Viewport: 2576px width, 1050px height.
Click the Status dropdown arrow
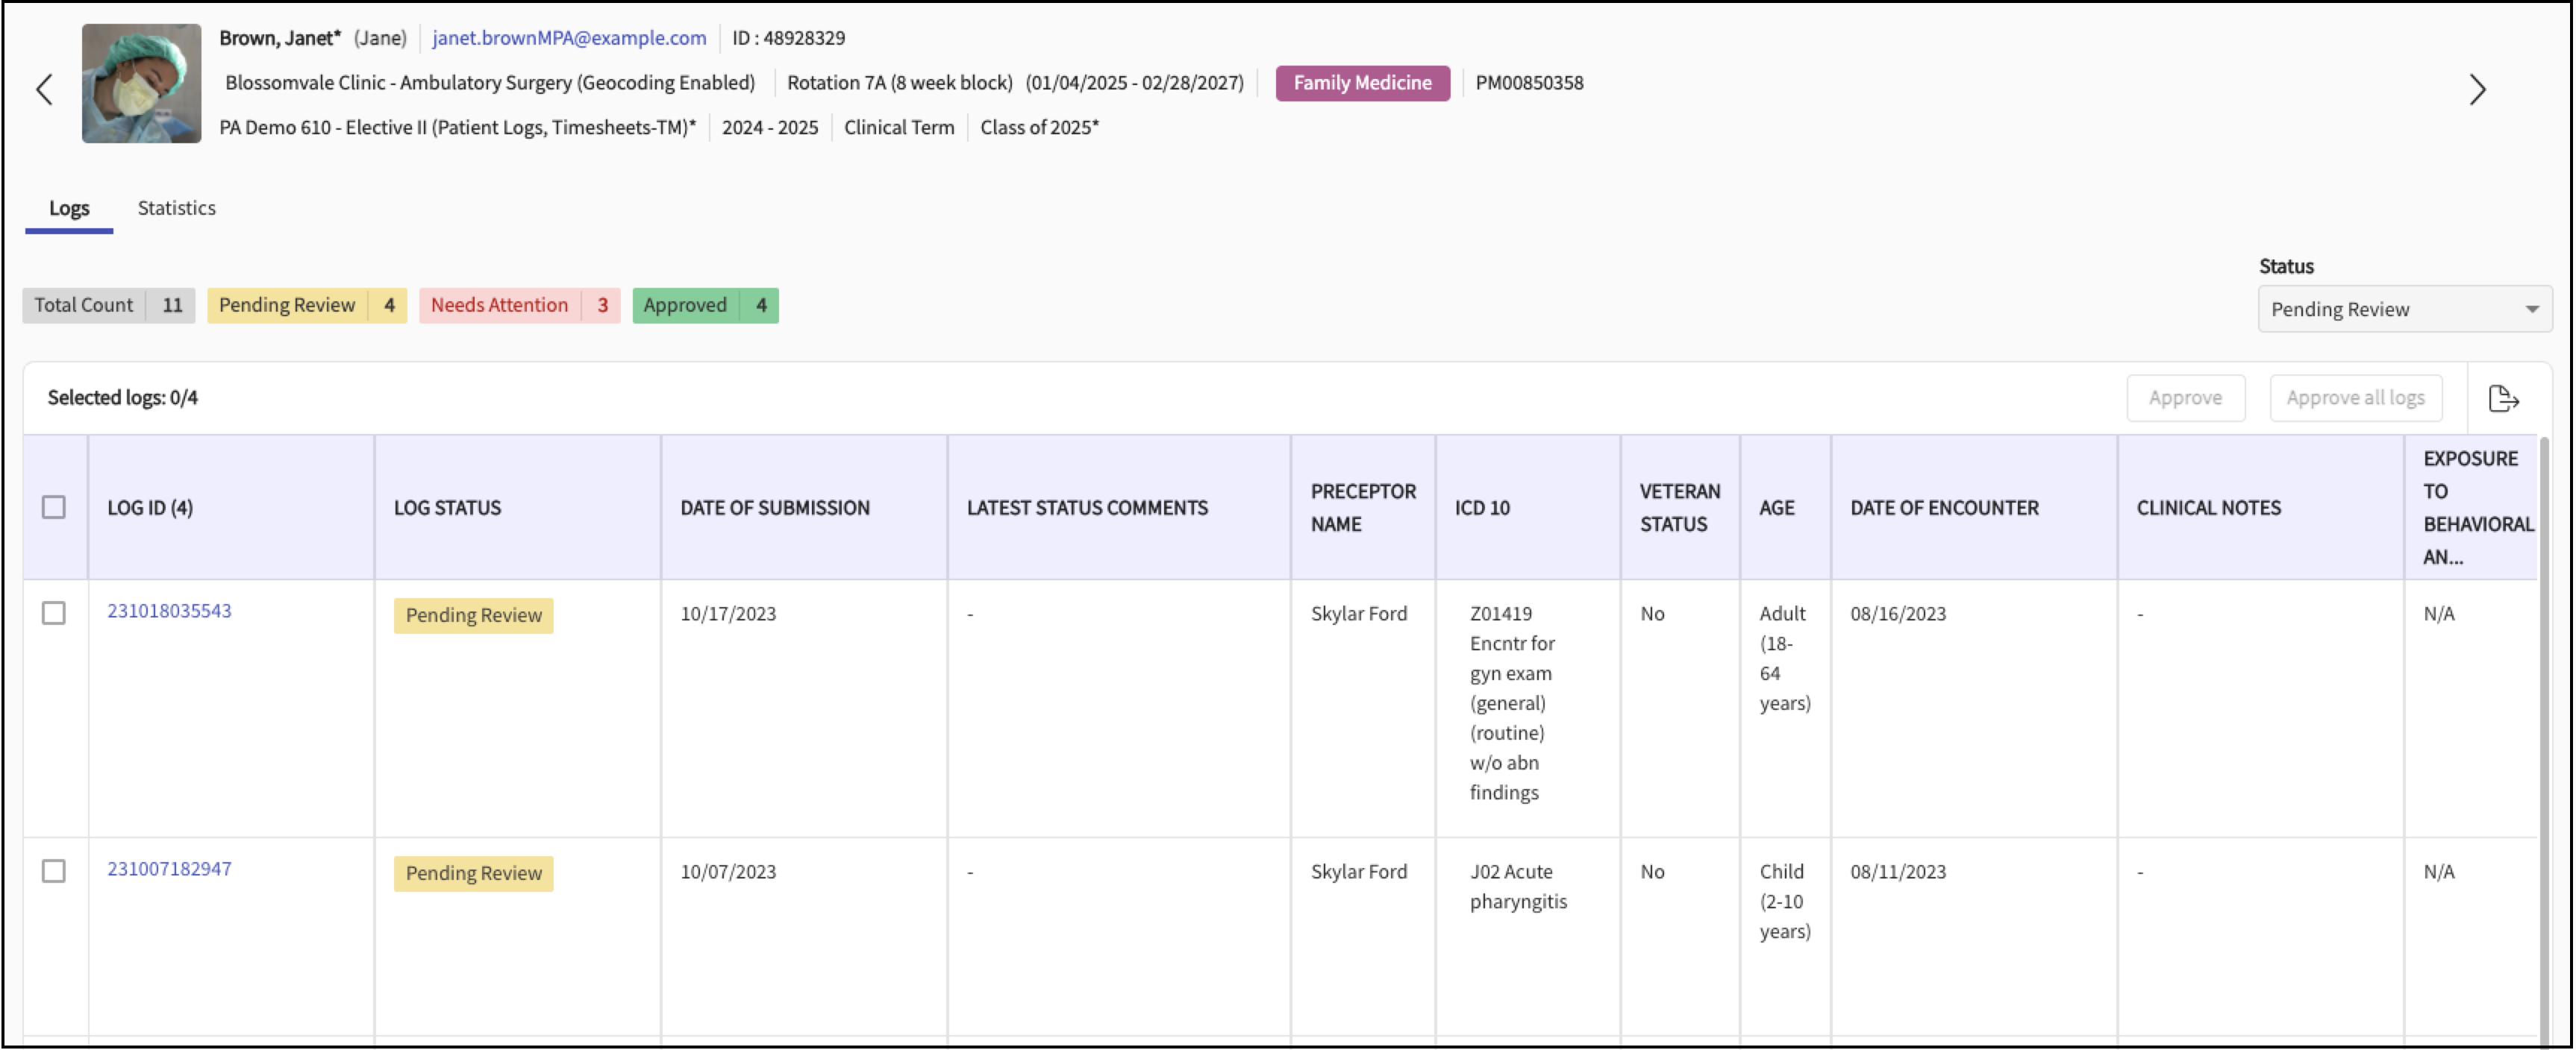(2531, 309)
